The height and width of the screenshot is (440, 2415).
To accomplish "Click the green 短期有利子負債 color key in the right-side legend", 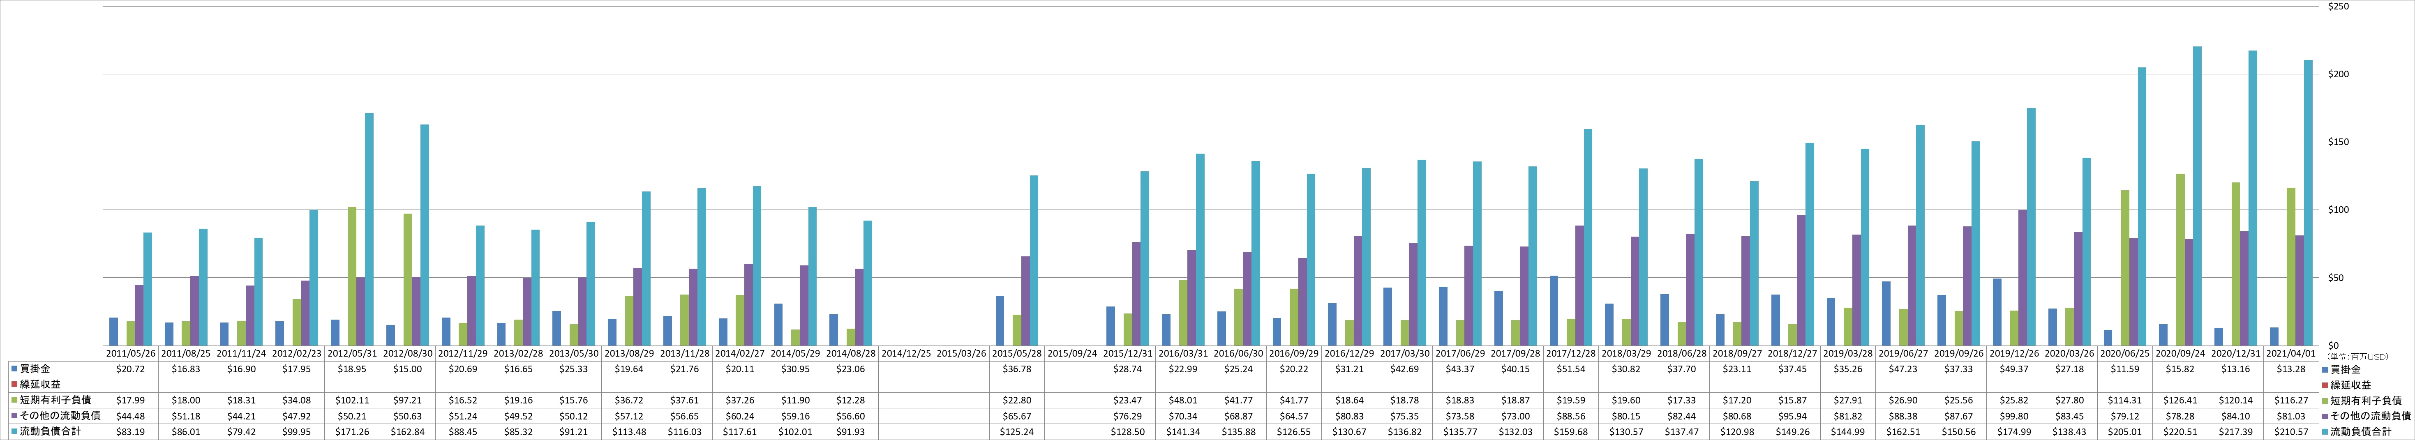I will coord(2324,401).
